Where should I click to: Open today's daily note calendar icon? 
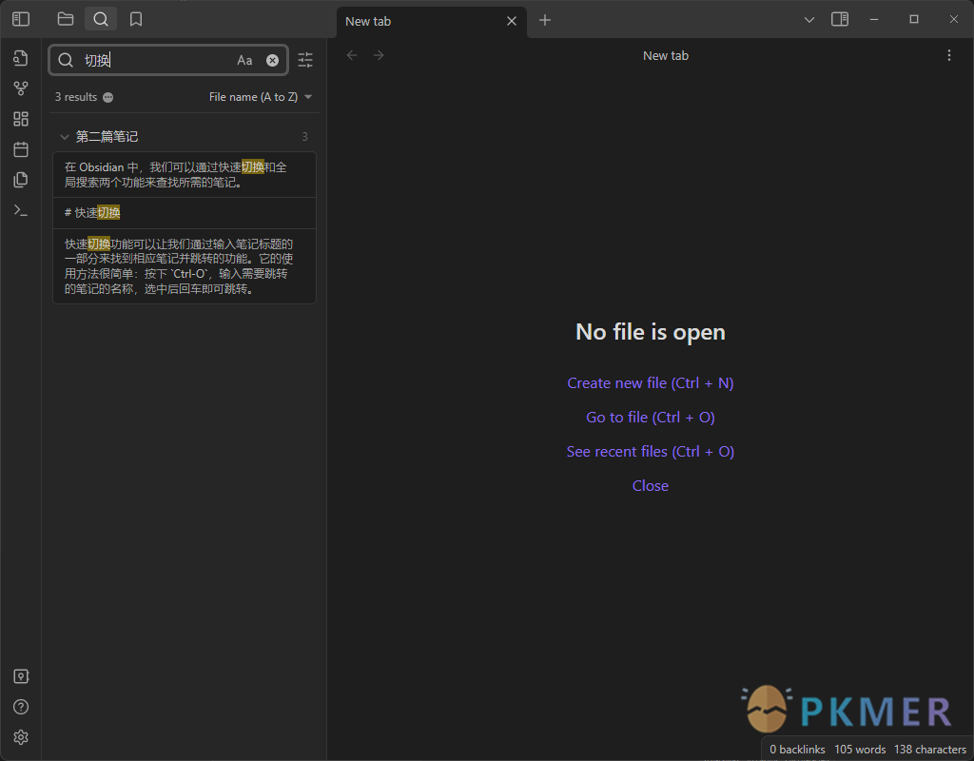click(21, 149)
